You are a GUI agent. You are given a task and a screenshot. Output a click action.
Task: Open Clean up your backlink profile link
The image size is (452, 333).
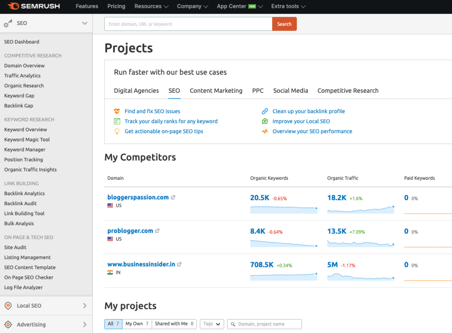pyautogui.click(x=308, y=111)
